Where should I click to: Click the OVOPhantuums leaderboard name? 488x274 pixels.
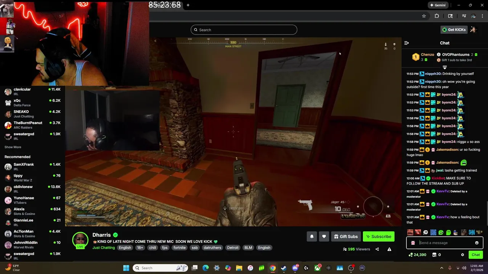click(456, 54)
